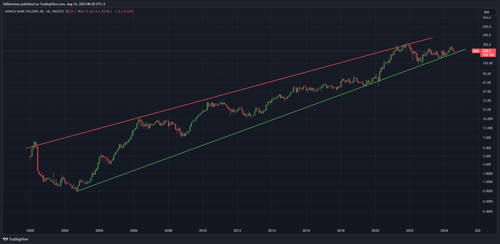Viewport: 500px width, 244px height.
Task: Click the 5.000 price axis label
Action: click(487, 148)
